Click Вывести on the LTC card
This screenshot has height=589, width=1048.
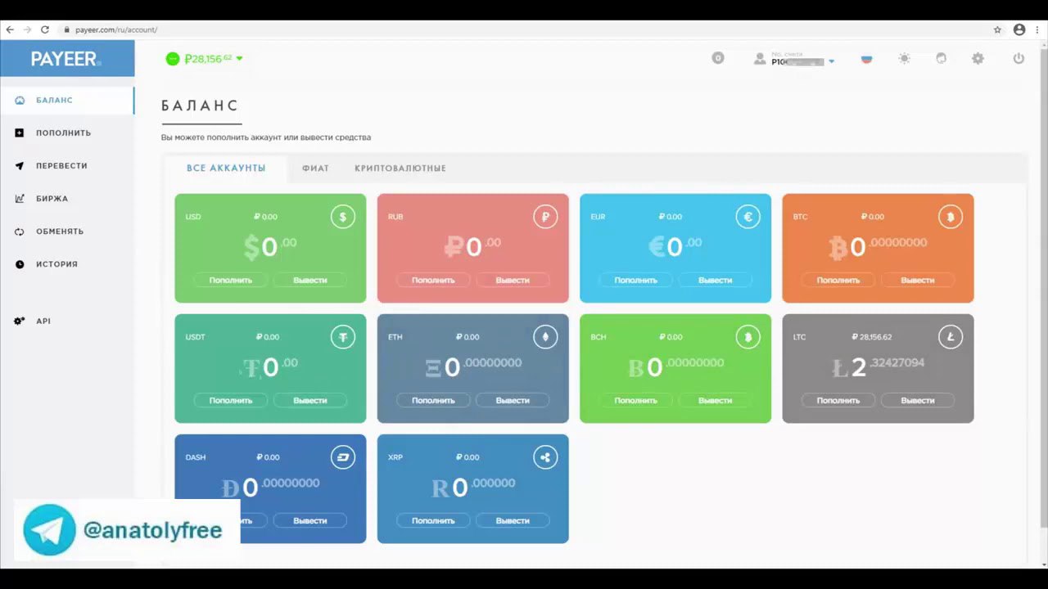pos(918,400)
